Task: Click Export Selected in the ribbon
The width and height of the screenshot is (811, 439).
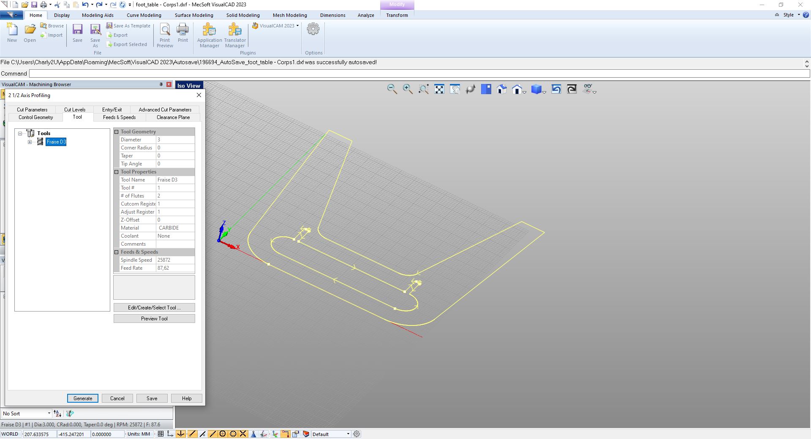Action: [127, 44]
